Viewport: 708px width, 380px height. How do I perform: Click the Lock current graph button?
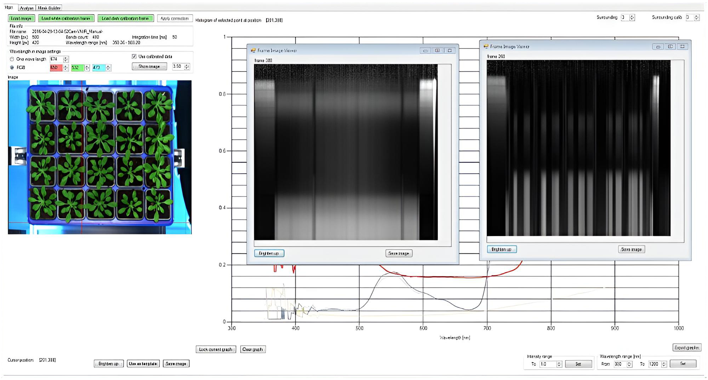click(x=216, y=349)
